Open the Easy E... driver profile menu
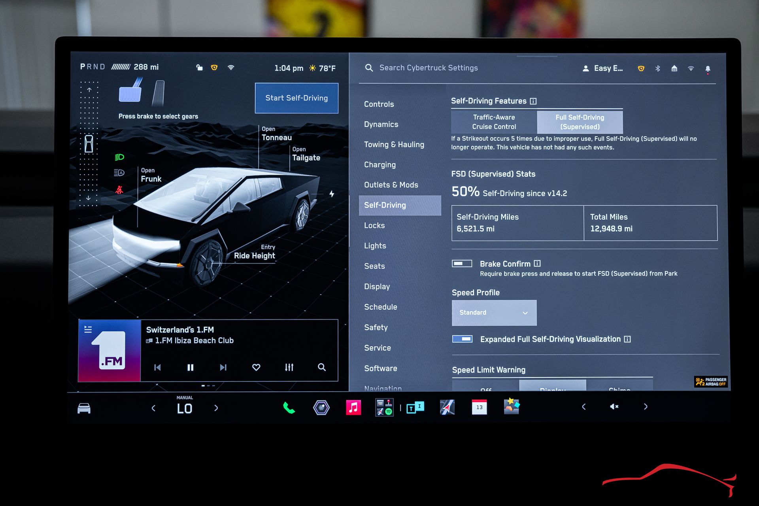Viewport: 759px width, 506px height. [603, 68]
